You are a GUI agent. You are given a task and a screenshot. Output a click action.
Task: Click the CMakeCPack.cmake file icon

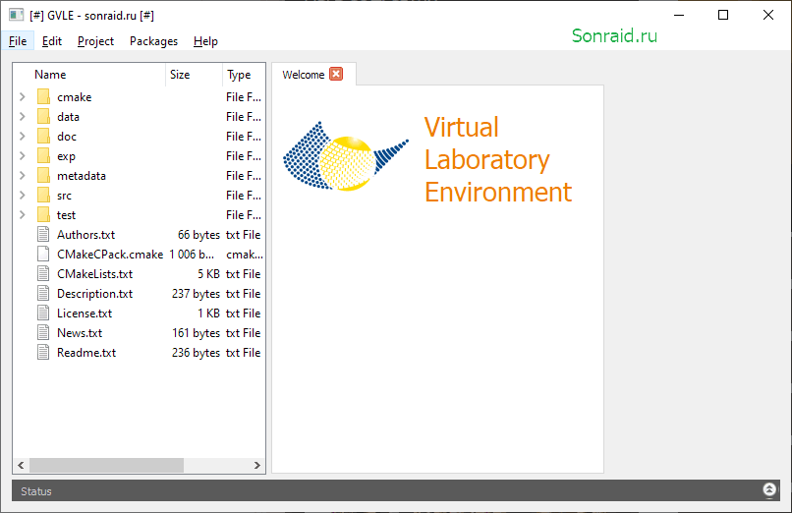click(43, 254)
